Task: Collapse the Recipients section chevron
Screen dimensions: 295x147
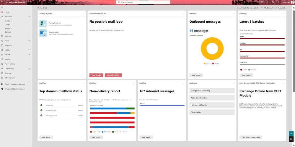Action: [x=29, y=17]
